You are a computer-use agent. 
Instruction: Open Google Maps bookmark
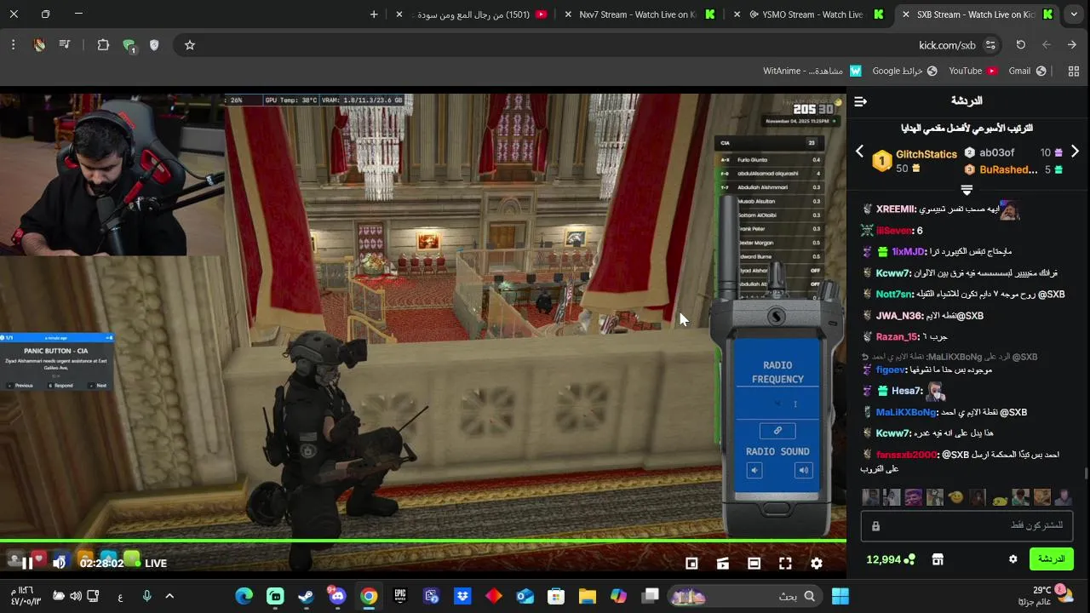[904, 71]
